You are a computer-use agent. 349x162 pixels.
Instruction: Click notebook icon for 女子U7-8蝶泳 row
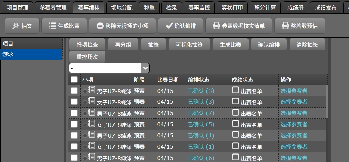(x=91, y=101)
